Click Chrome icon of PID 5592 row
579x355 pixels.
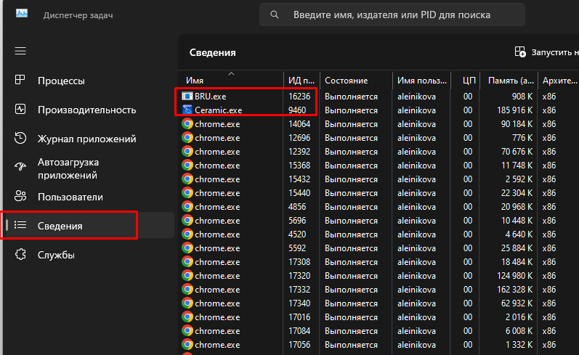pyautogui.click(x=187, y=248)
